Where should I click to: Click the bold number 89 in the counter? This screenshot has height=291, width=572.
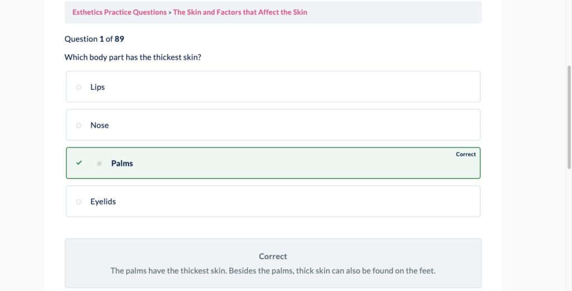[119, 39]
